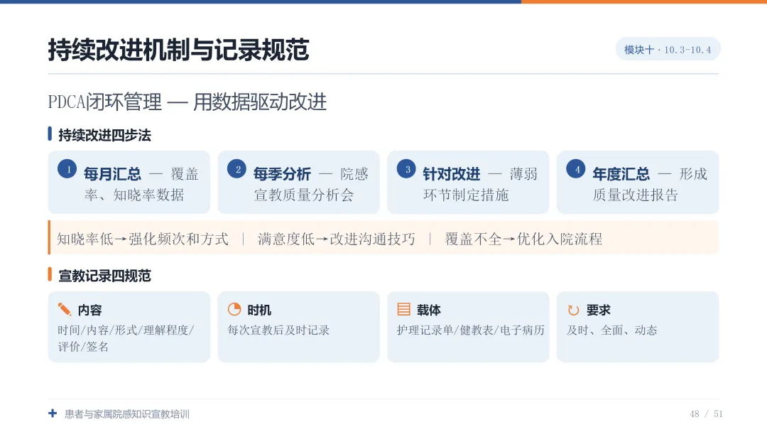Image resolution: width=767 pixels, height=432 pixels.
Task: Click the number 4 circle badge
Action: [576, 169]
